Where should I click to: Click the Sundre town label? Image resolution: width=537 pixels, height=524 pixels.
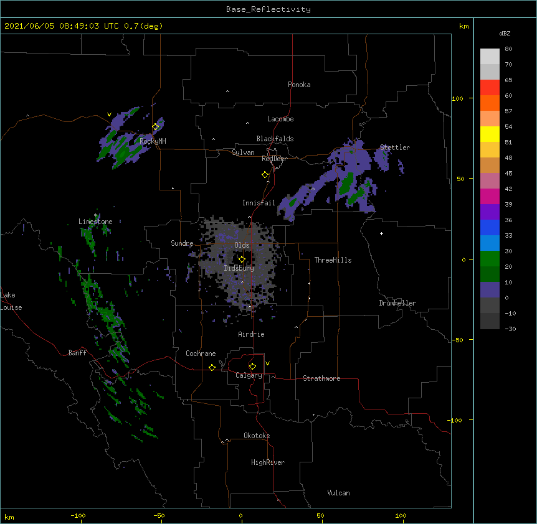click(182, 243)
